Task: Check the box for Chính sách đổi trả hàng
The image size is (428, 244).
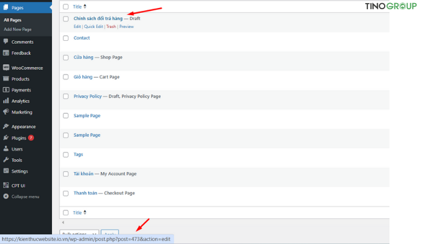Action: click(66, 19)
